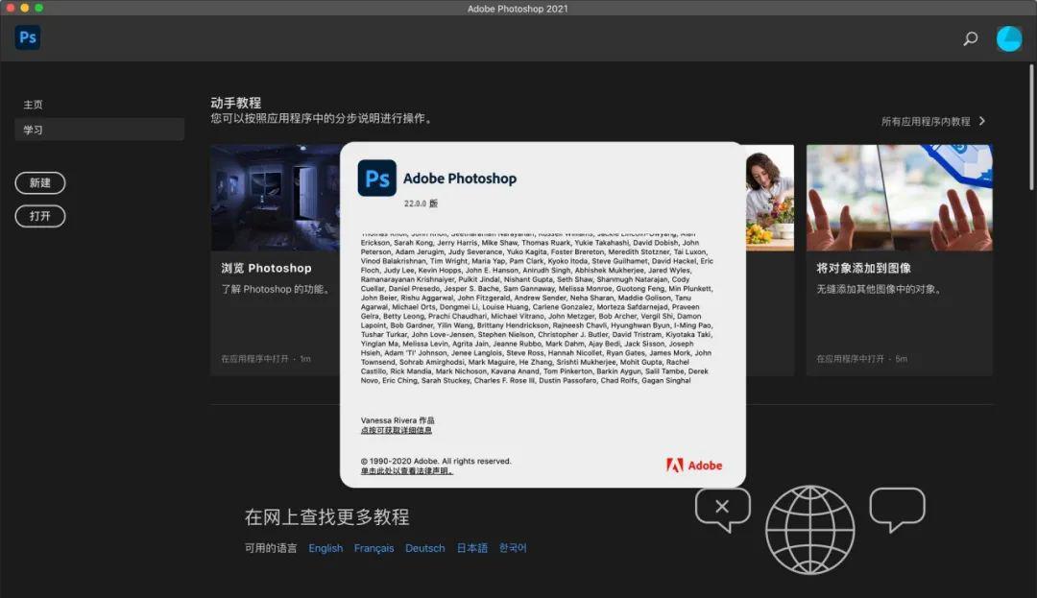Viewport: 1037px width, 598px height.
Task: Click the 打开 button
Action: coord(40,216)
